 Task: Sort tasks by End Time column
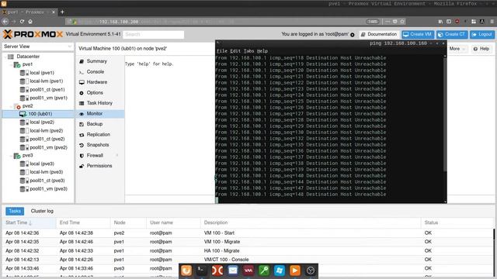[83, 222]
